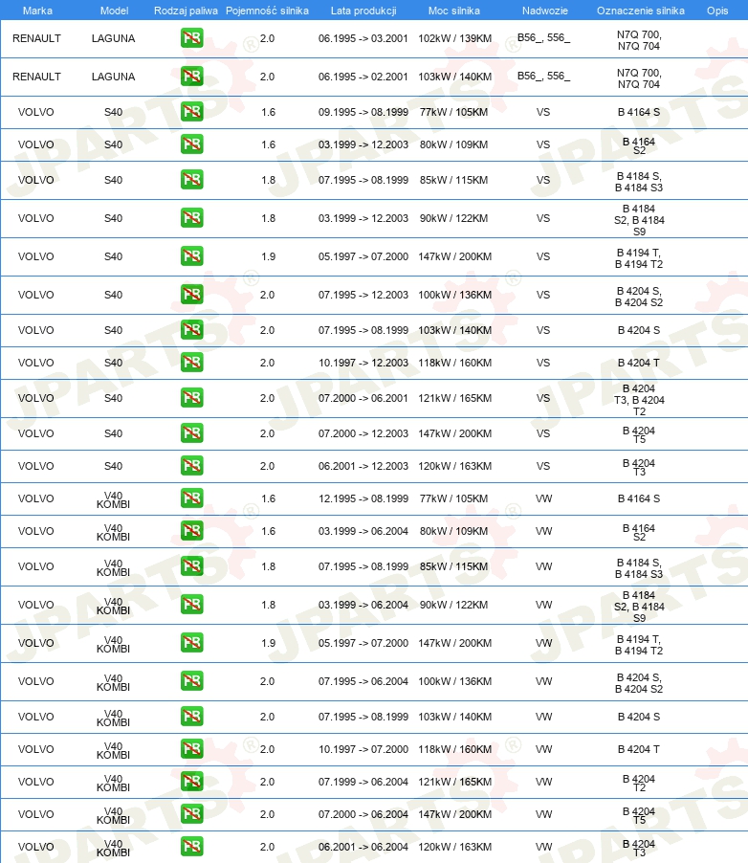
Task: Click fuel icon for S40 B 4204 T5 row
Action: [191, 433]
